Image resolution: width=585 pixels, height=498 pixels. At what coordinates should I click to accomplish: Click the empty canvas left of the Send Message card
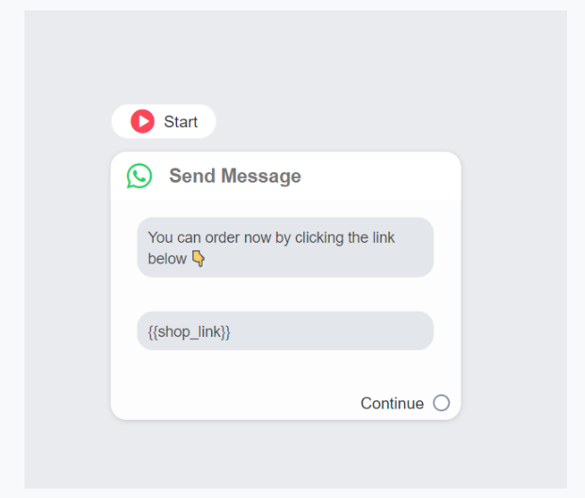[x=66, y=282]
